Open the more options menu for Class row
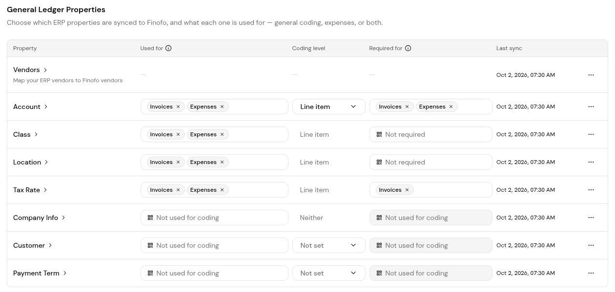Viewport: 615px width, 292px height. (591, 134)
